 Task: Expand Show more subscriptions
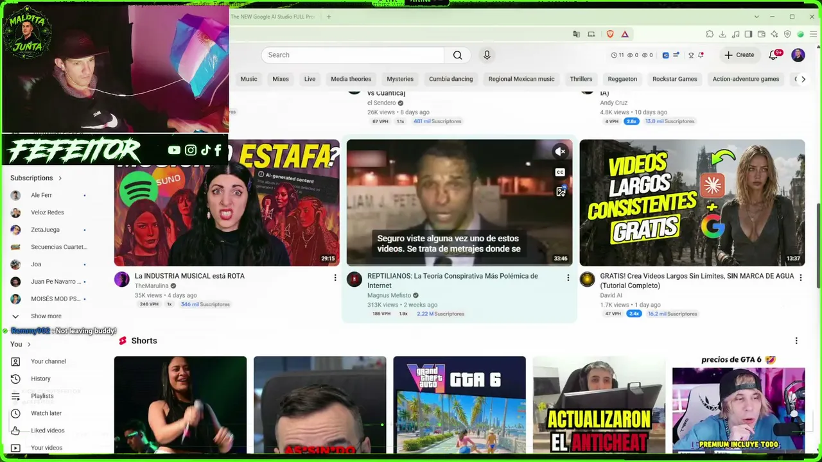pos(46,316)
